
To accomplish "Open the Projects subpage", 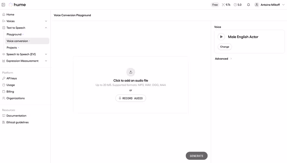I will (12, 47).
